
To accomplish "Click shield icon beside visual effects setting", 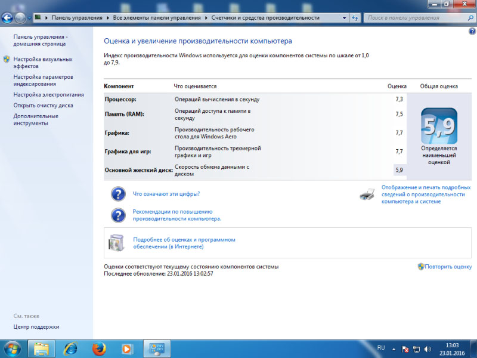I will [x=7, y=59].
